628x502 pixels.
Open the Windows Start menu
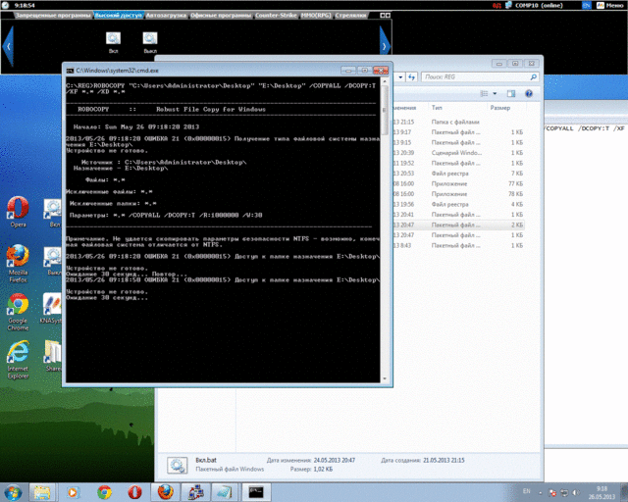tap(13, 492)
